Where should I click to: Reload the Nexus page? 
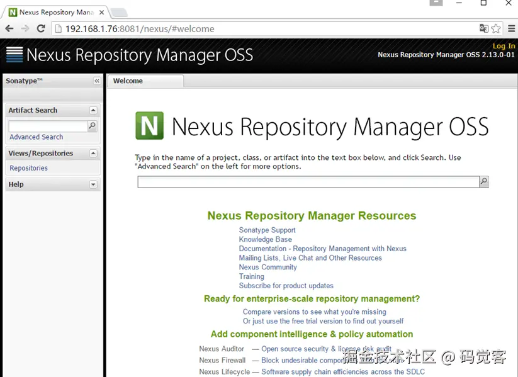pos(41,29)
